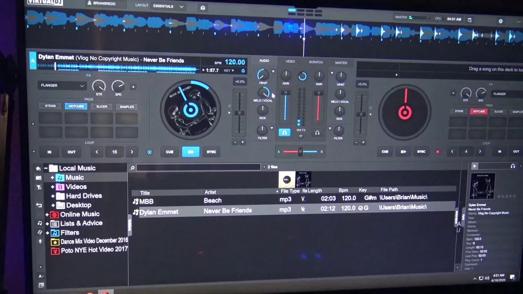523x294 pixels.
Task: Click the prelisten play icon in info panel
Action: (x=474, y=166)
